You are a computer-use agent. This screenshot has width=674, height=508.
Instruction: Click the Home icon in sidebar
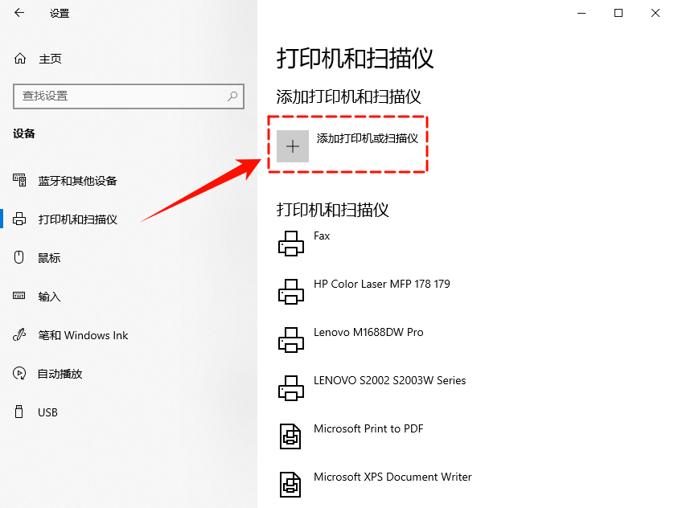point(20,59)
